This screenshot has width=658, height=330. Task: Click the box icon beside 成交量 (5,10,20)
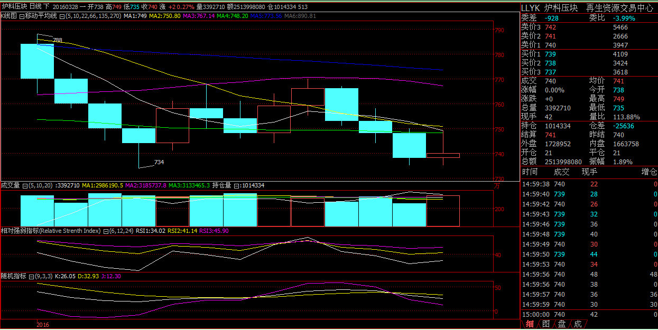(x=24, y=185)
